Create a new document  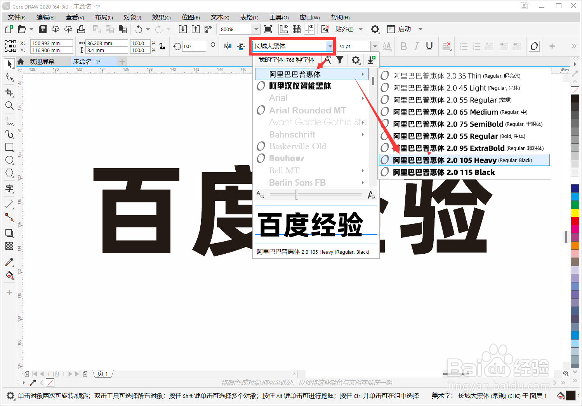(9, 29)
